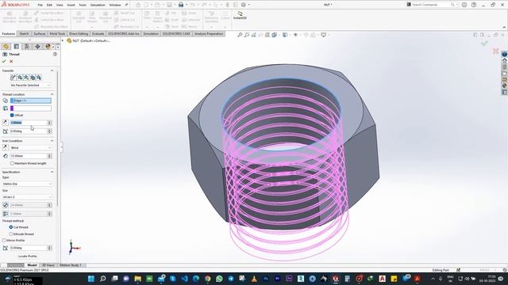Cancel the Thread feature with red X
508x285 pixels.
[11, 62]
